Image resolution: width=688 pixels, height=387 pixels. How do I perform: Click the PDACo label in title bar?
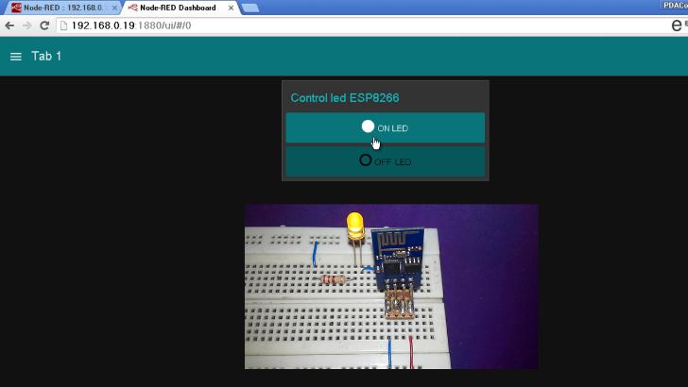pyautogui.click(x=674, y=5)
